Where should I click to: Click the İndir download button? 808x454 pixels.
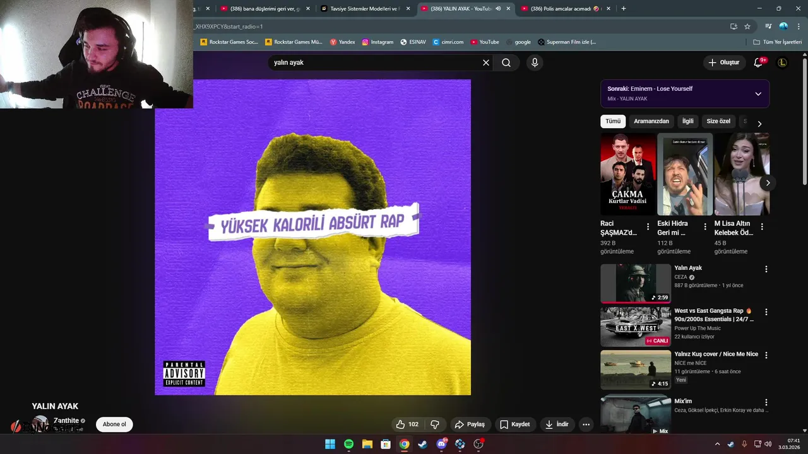(557, 424)
